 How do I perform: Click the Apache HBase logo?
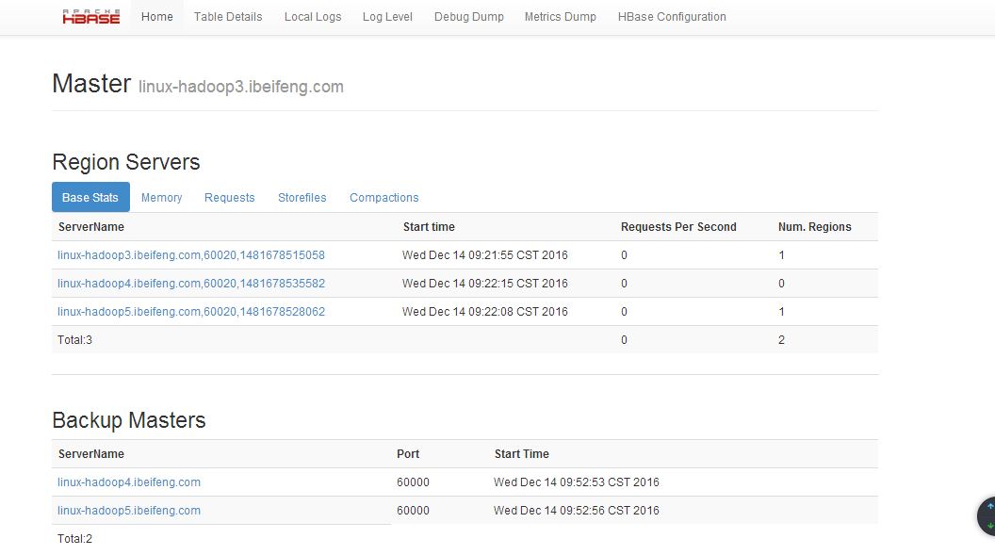click(x=90, y=17)
